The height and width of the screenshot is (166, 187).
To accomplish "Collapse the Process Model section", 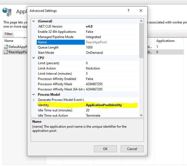I will click(x=34, y=95).
